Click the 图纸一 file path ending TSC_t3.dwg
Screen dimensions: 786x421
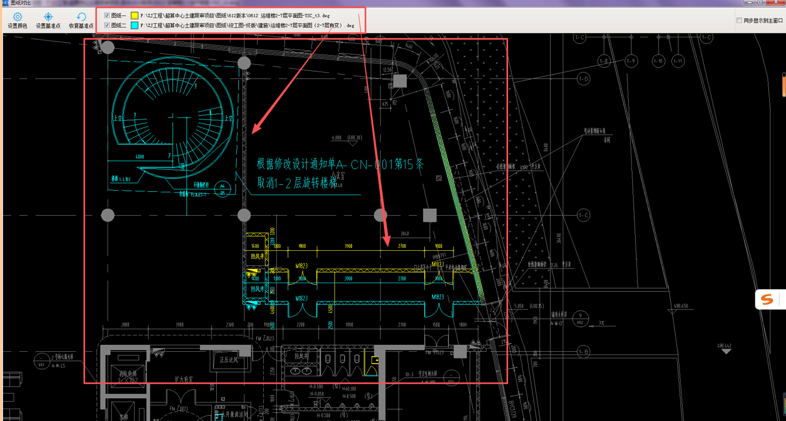(x=235, y=16)
